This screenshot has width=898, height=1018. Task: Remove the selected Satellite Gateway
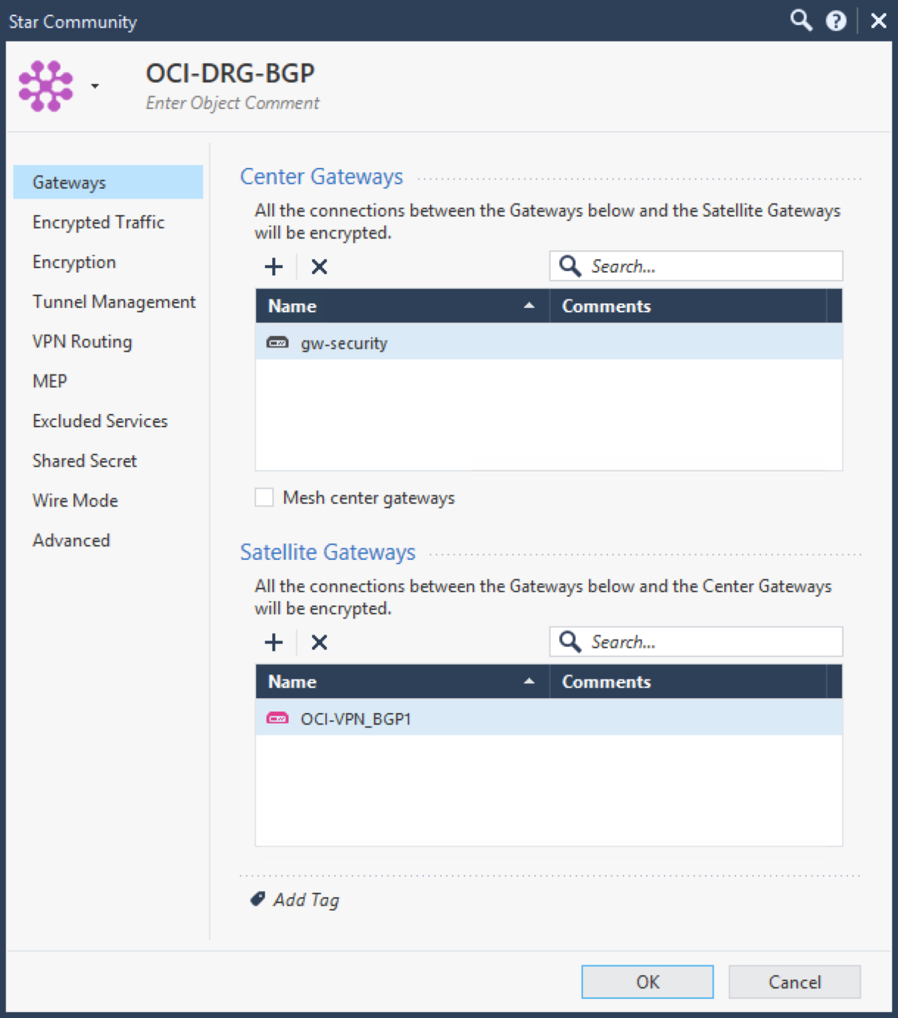pos(319,642)
